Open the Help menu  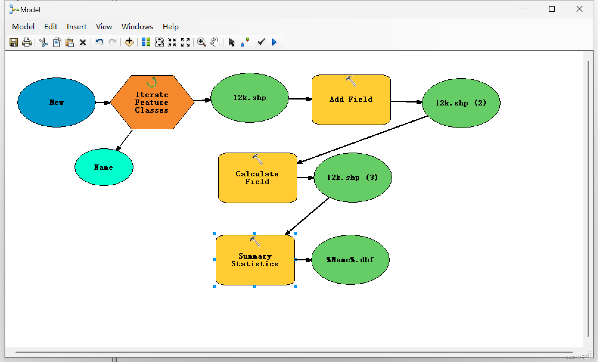click(170, 27)
